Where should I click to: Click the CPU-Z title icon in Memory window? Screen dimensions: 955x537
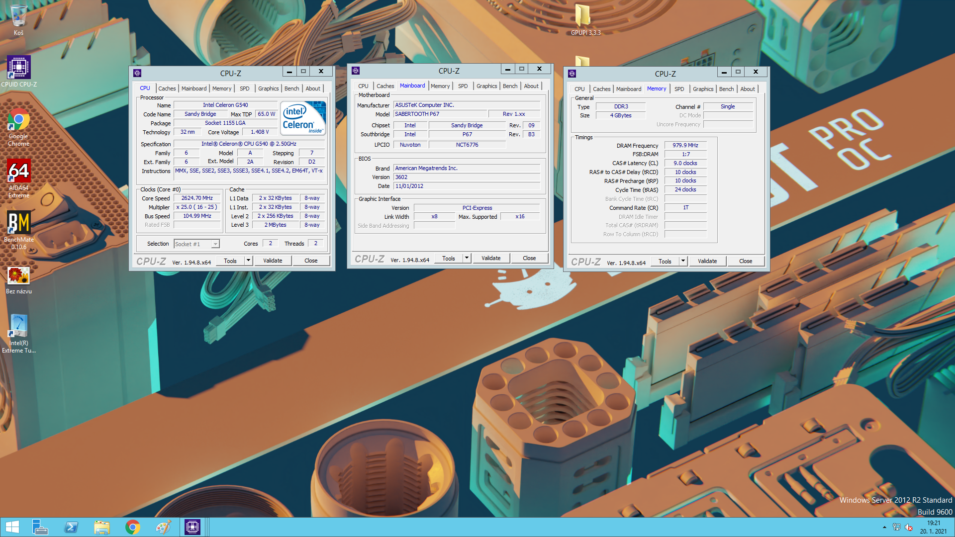tap(572, 74)
